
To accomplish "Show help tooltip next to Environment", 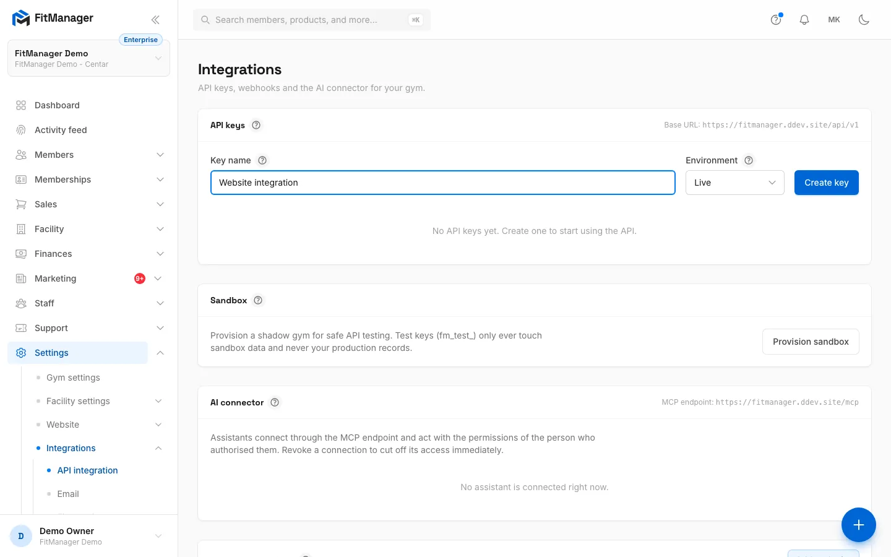I will [x=749, y=160].
